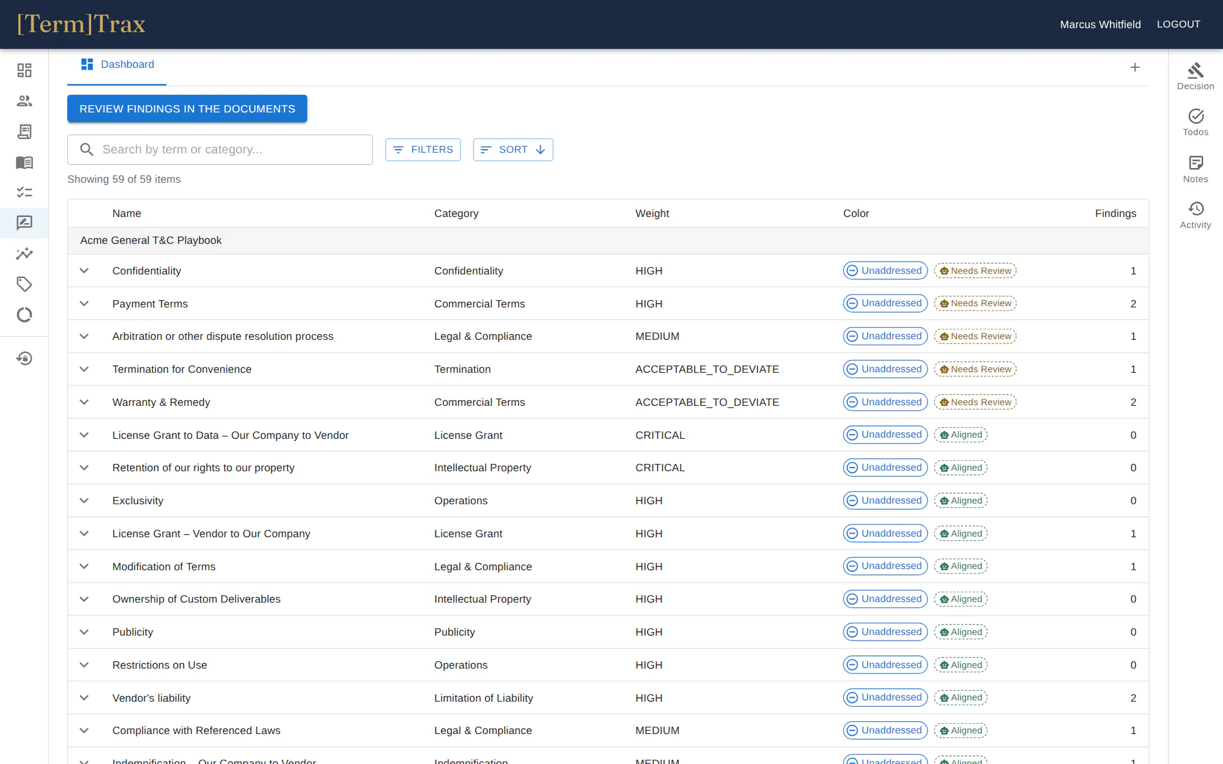Click the Findings column header
This screenshot has height=764, width=1223.
pyautogui.click(x=1115, y=213)
